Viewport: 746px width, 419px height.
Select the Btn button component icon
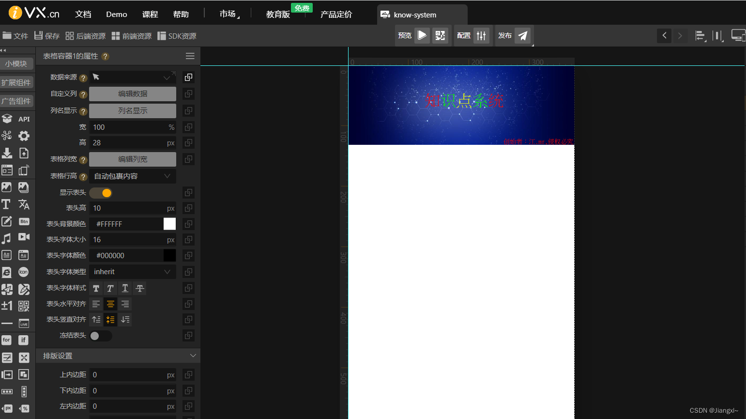click(24, 221)
